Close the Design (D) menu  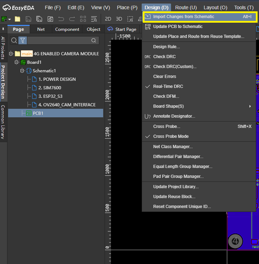click(157, 7)
